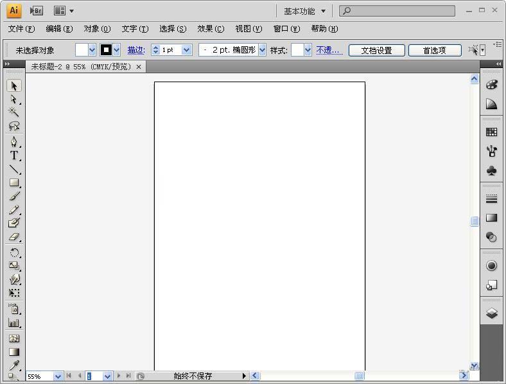The height and width of the screenshot is (384, 506).
Task: Select the Pen tool
Action: click(13, 142)
